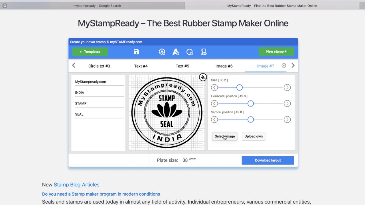Select the Image #7 tab
365x205 pixels.
click(x=265, y=66)
